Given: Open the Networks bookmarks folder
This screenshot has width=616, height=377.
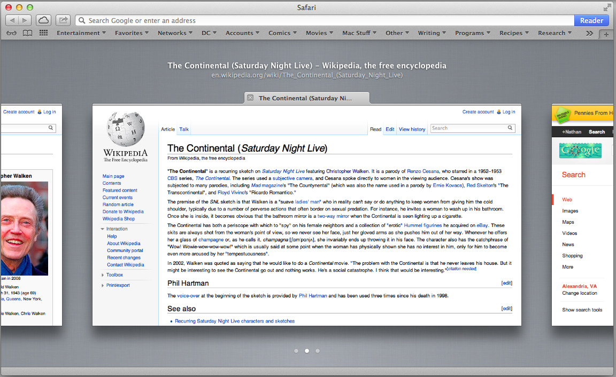Looking at the screenshot, I should pyautogui.click(x=175, y=33).
